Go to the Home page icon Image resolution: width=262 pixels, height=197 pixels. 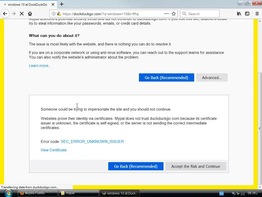[30, 14]
